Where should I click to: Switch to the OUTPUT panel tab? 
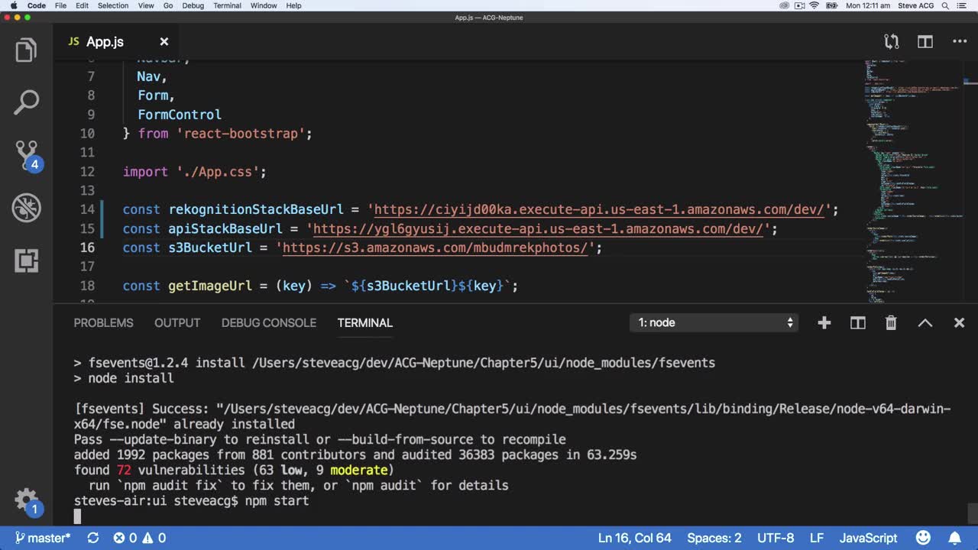[177, 323]
